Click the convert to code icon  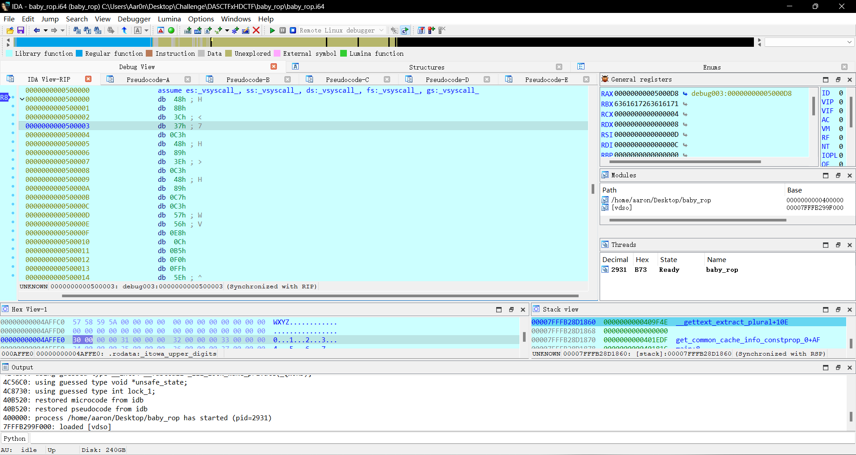pyautogui.click(x=188, y=30)
